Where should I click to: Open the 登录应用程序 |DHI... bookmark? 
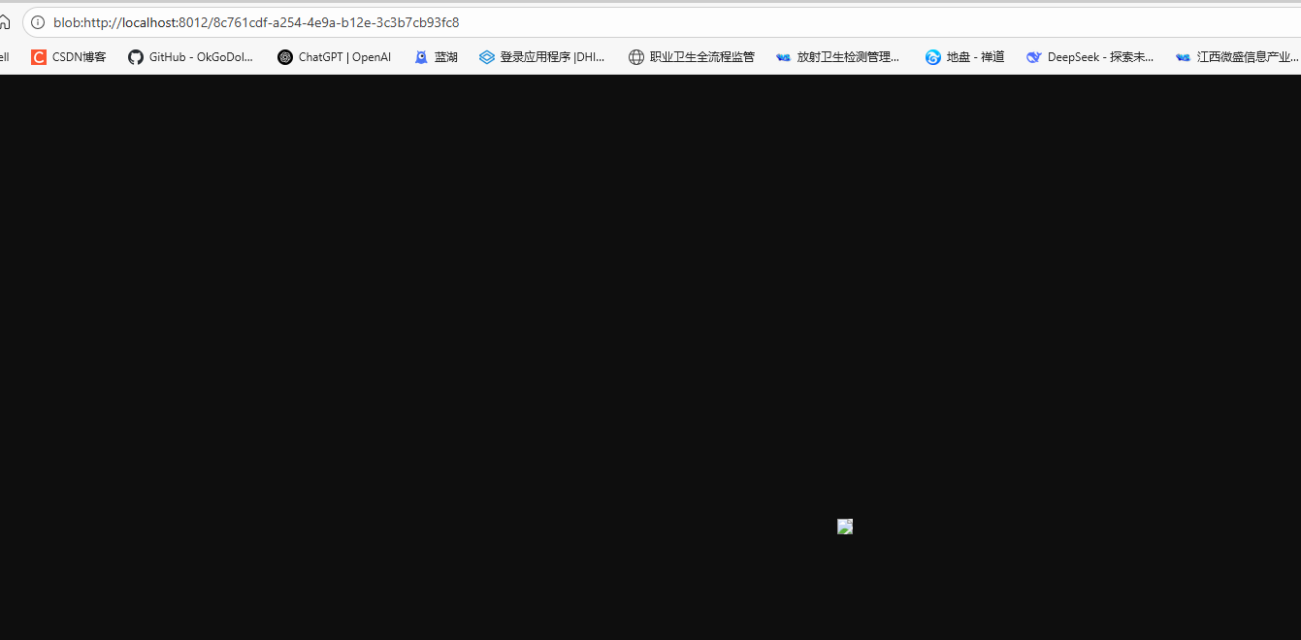[x=542, y=57]
